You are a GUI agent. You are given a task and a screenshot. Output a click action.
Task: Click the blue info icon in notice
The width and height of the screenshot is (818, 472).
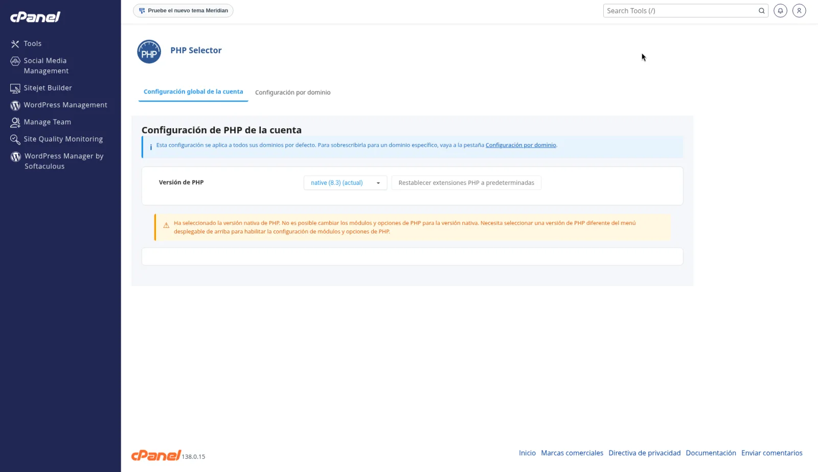[151, 147]
